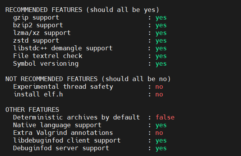Click the green 'yes' beside gzip support

[161, 18]
